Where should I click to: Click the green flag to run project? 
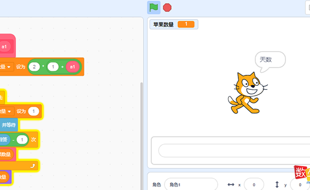tap(154, 8)
